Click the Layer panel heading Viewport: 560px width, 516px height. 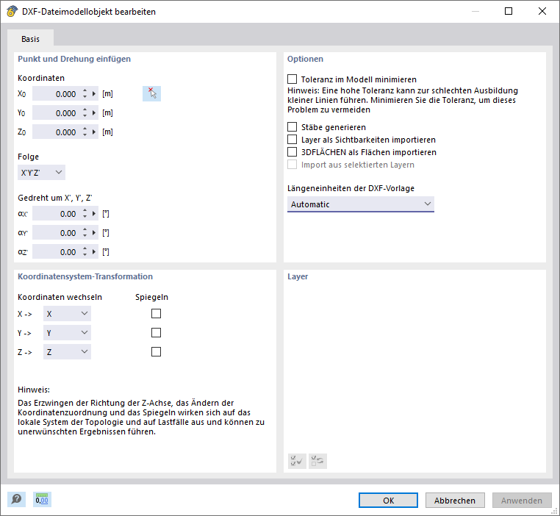click(x=298, y=276)
